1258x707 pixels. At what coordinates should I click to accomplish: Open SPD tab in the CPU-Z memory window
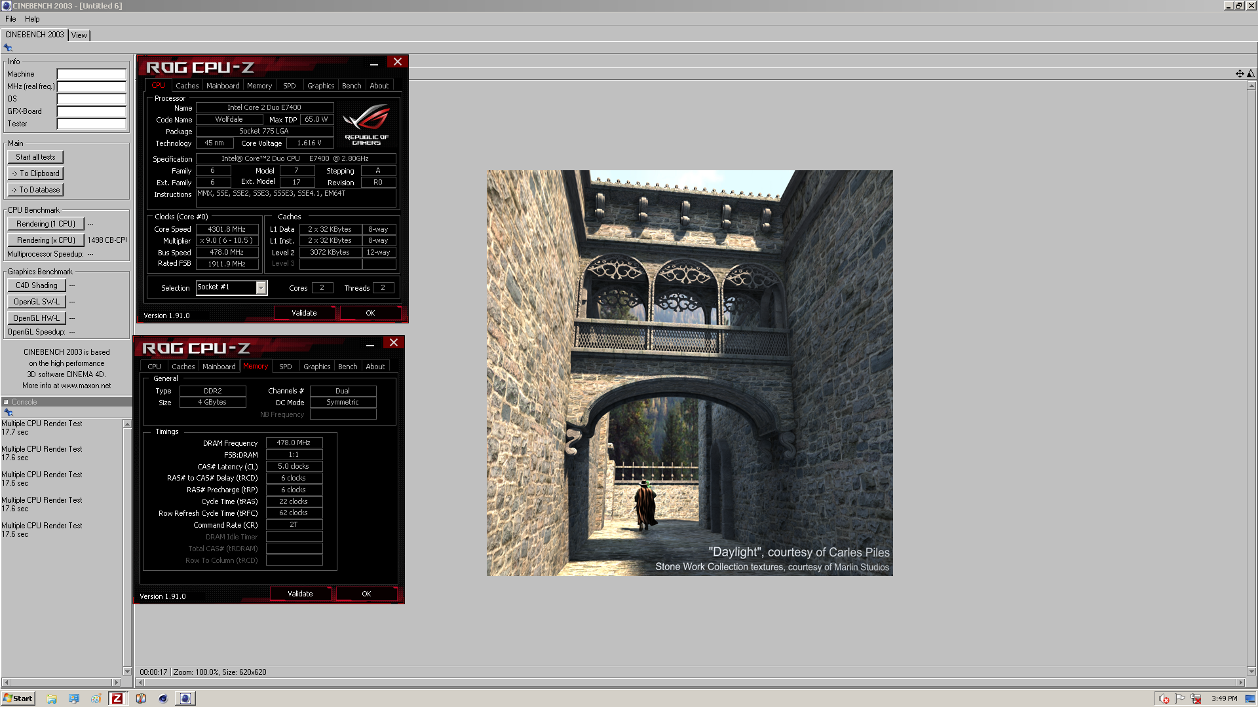click(286, 367)
